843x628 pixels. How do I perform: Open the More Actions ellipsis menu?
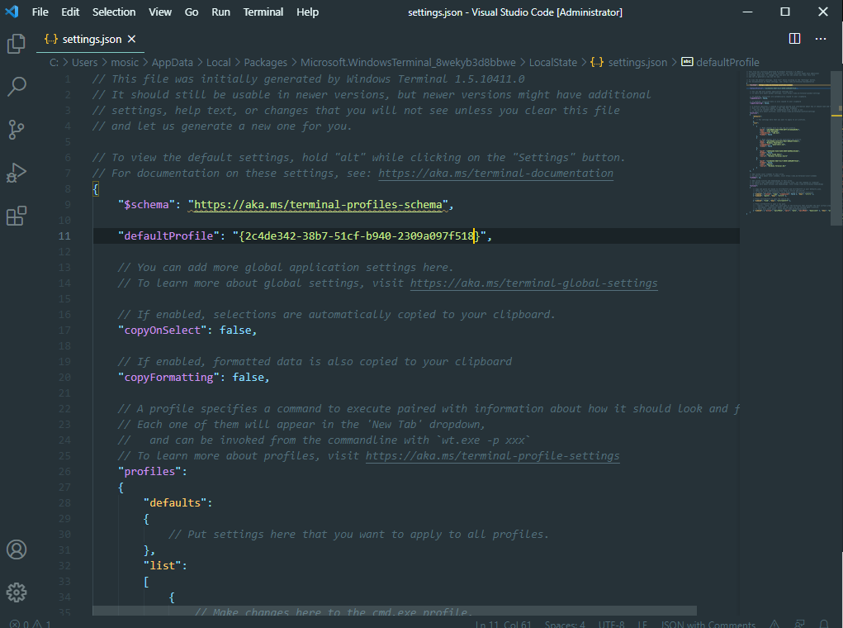821,39
